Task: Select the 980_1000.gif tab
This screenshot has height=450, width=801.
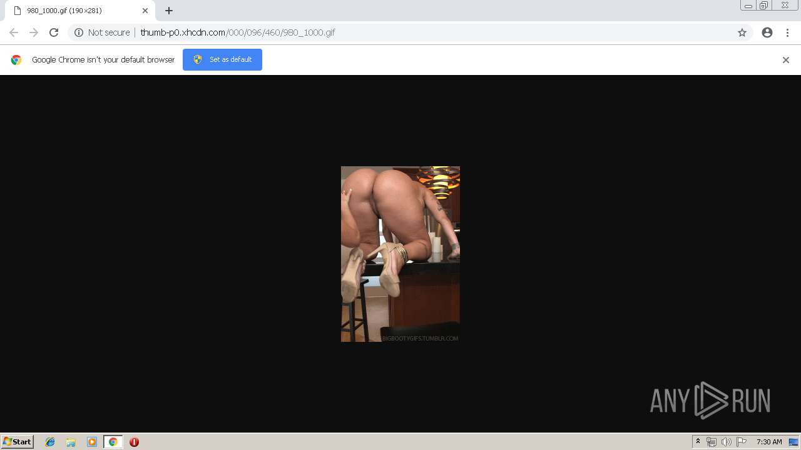Action: pyautogui.click(x=79, y=11)
